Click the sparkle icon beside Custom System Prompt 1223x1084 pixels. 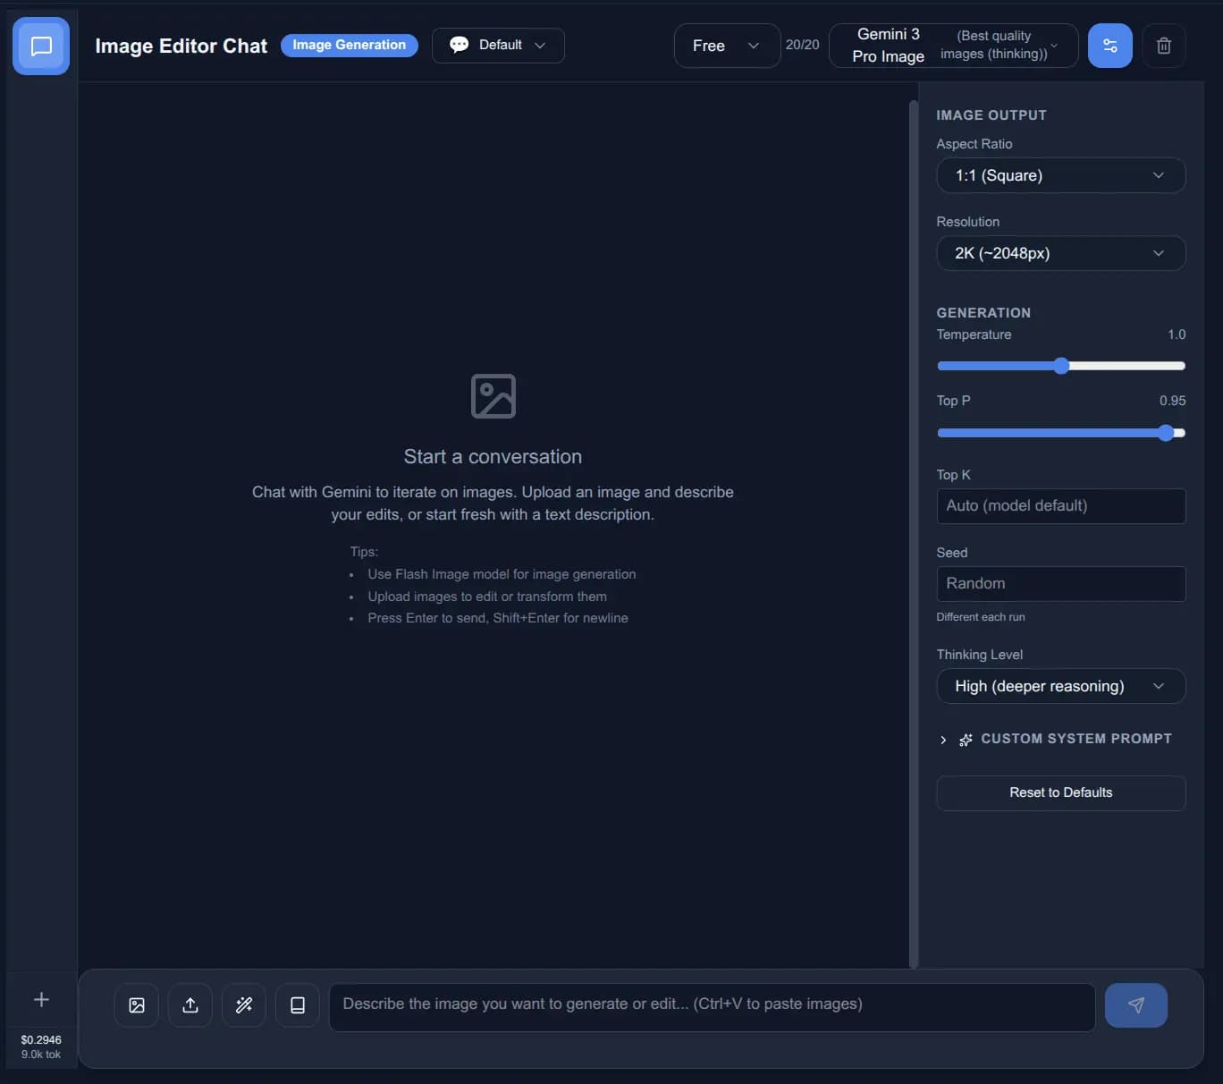[x=965, y=740]
